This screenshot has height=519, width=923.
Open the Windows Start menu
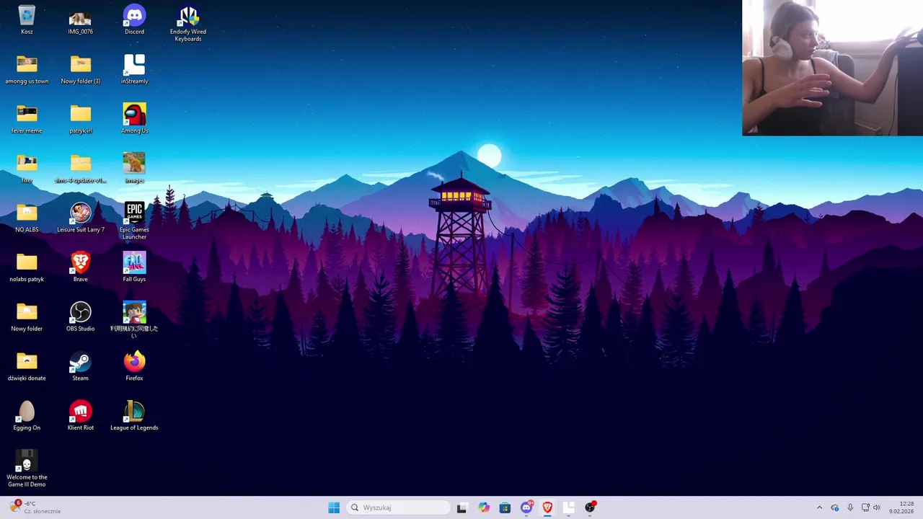pyautogui.click(x=334, y=507)
